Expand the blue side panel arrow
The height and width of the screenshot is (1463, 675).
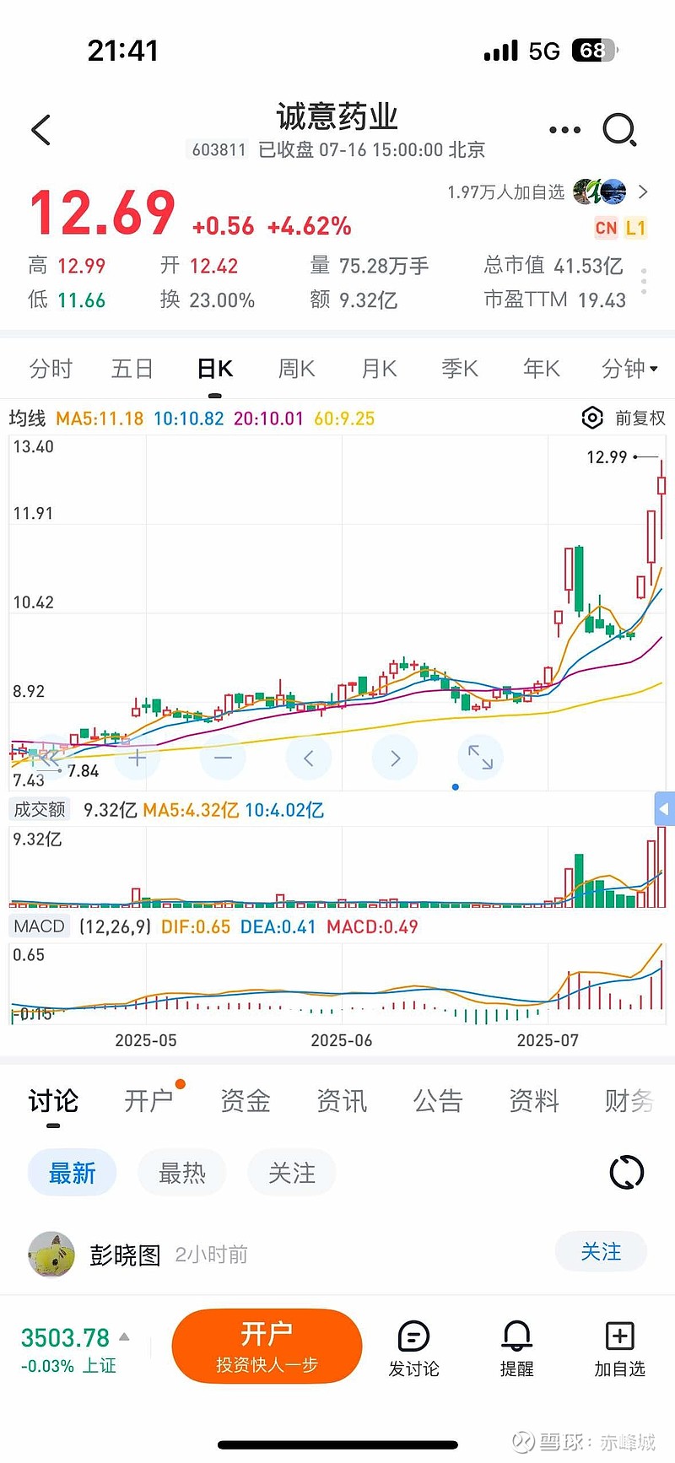[x=665, y=809]
